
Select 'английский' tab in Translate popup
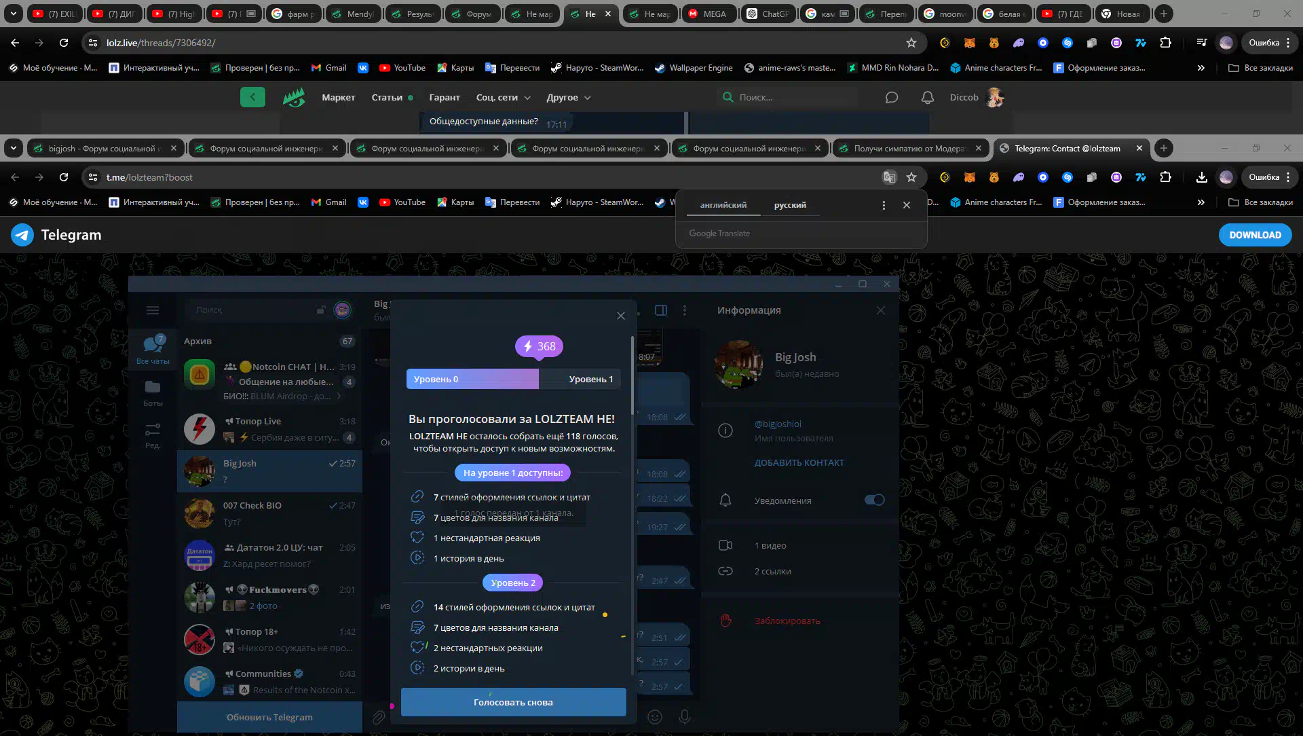723,205
